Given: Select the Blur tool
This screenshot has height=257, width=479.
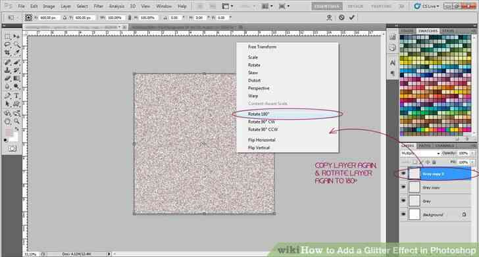Looking at the screenshot, I should 7,86.
